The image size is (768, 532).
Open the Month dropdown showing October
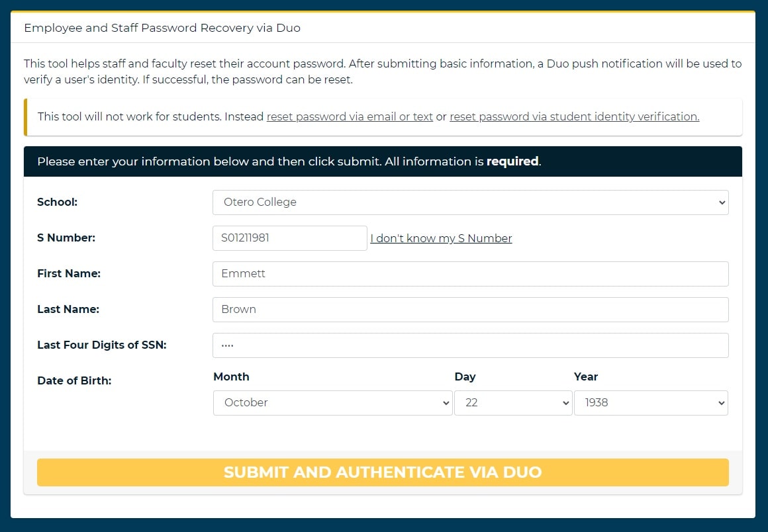pyautogui.click(x=332, y=403)
